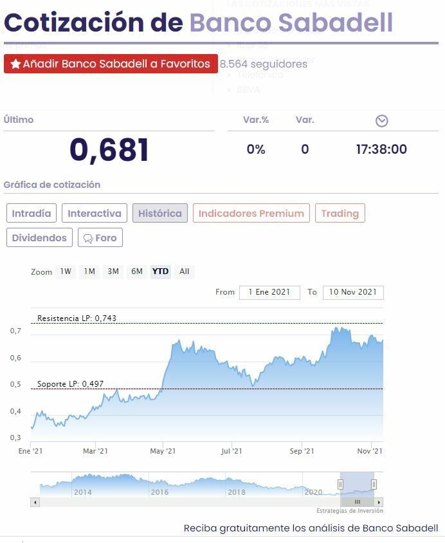This screenshot has height=543, width=445.
Task: Set chart zoom to 1M
Action: click(x=89, y=271)
